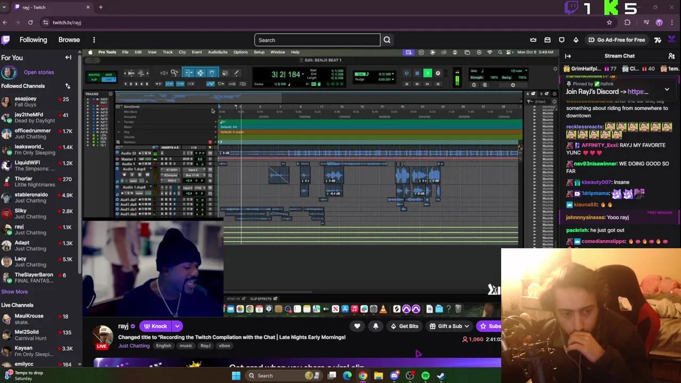Go to Twitch home via logo
681x383 pixels.
(5, 40)
